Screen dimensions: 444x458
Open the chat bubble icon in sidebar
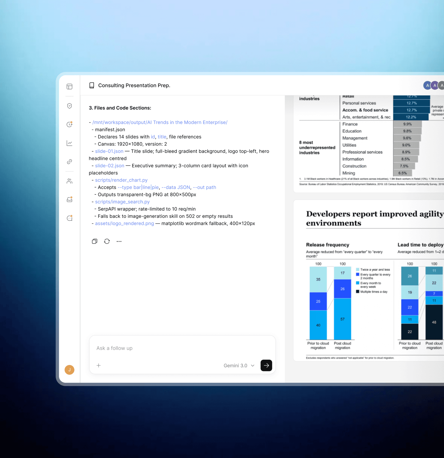click(x=69, y=218)
